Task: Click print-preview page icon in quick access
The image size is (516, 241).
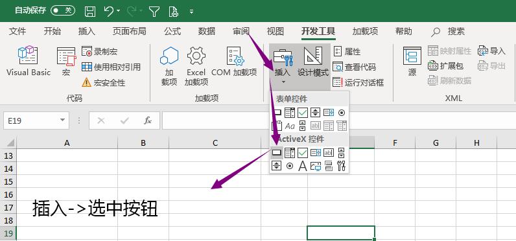Action: [173, 11]
